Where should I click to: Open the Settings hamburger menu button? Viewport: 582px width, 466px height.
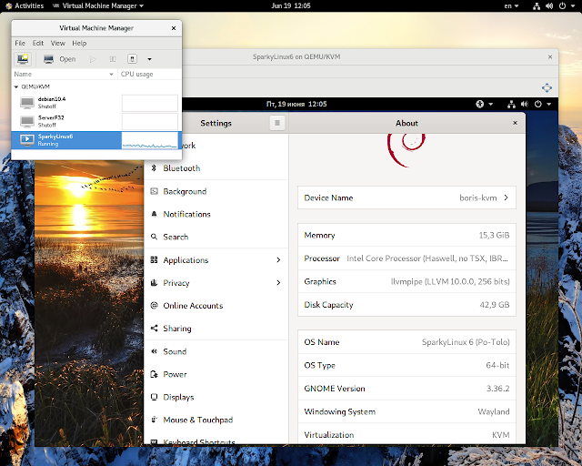coord(276,123)
